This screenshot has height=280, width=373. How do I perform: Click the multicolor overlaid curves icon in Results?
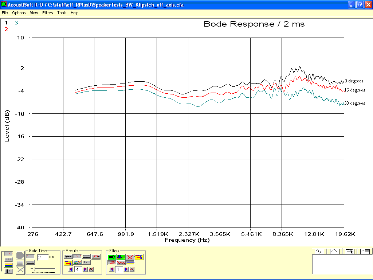tap(78, 262)
